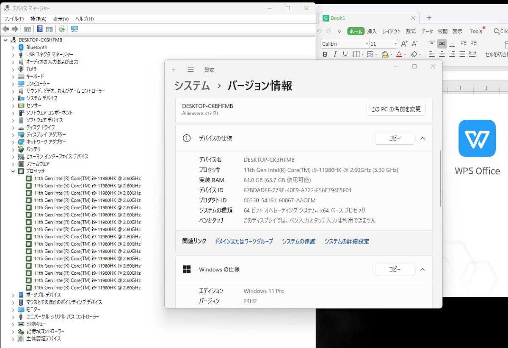Collapse the Windows の仕様 section chevron
This screenshot has height=348, width=508.
tap(422, 270)
